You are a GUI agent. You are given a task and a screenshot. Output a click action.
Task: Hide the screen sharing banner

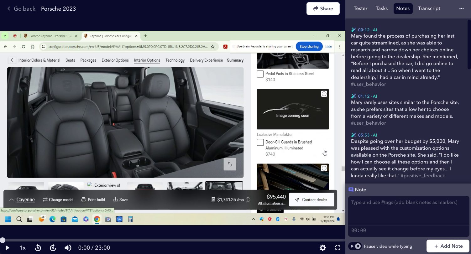328,46
